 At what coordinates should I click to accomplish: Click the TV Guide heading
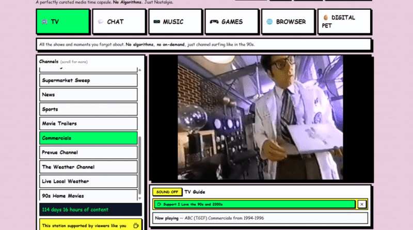tap(195, 192)
